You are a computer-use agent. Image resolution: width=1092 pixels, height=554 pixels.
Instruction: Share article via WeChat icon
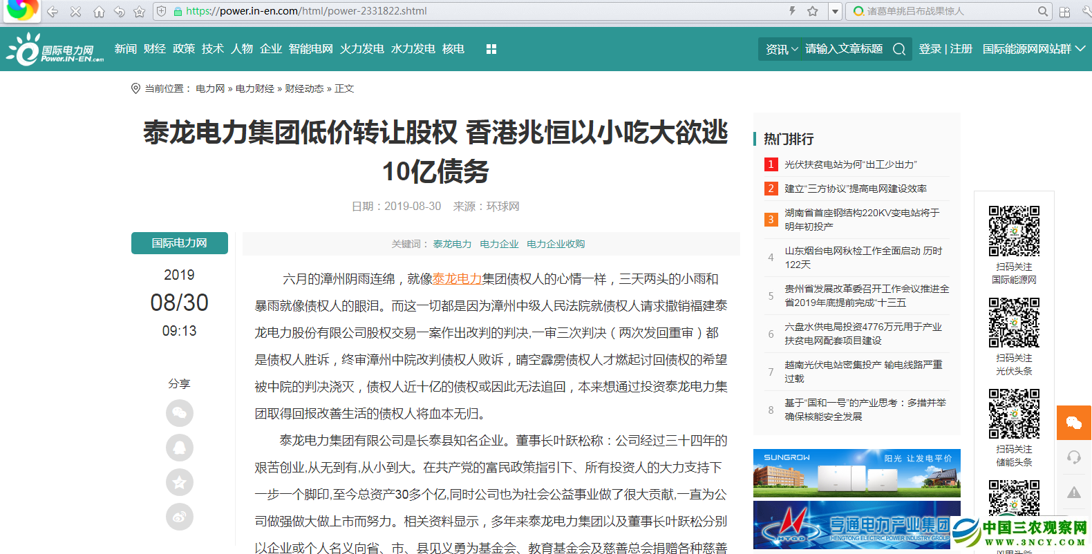tap(180, 413)
